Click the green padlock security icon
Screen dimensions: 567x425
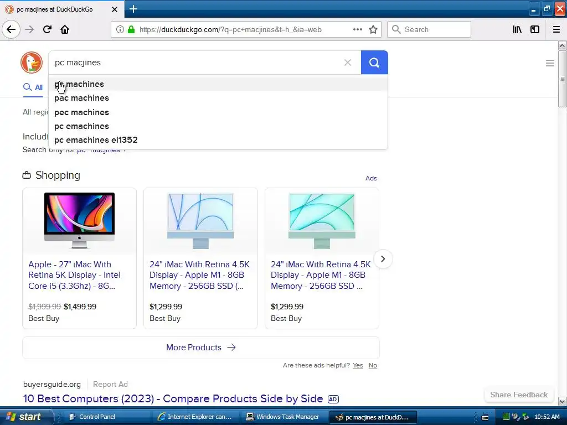pyautogui.click(x=131, y=30)
